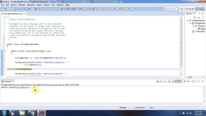Click the Save toolbar icon
This screenshot has height=116, width=206.
point(8,9)
